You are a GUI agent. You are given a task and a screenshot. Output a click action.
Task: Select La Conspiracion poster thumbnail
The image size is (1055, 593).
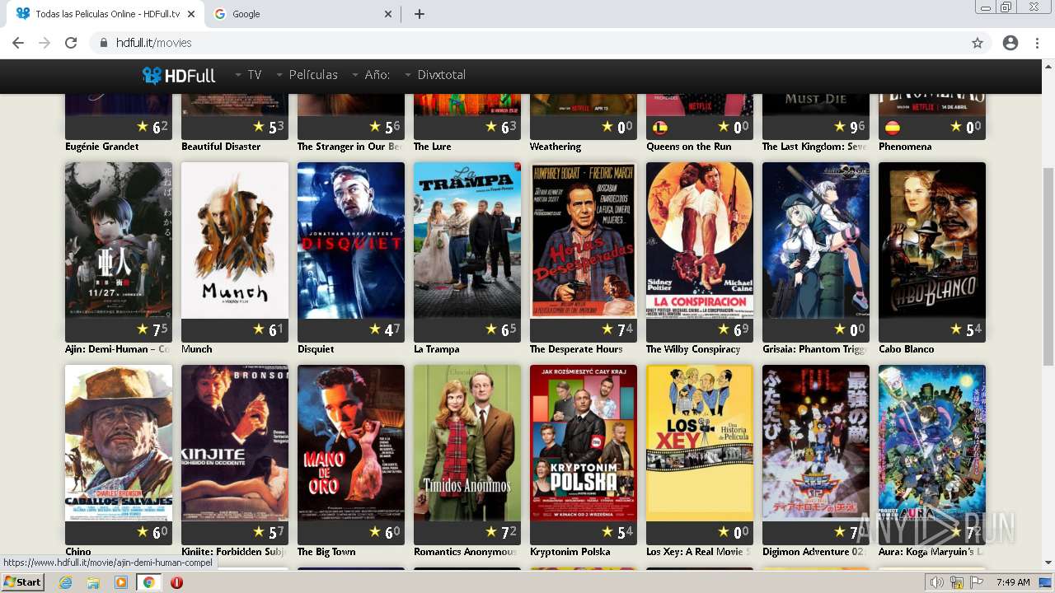[700, 240]
